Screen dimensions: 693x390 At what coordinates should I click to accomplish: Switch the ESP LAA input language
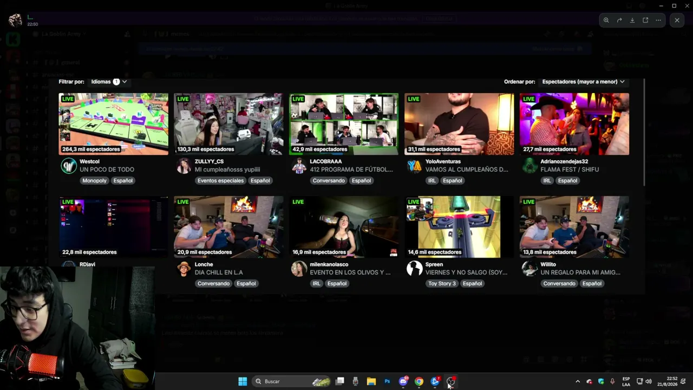pos(626,381)
